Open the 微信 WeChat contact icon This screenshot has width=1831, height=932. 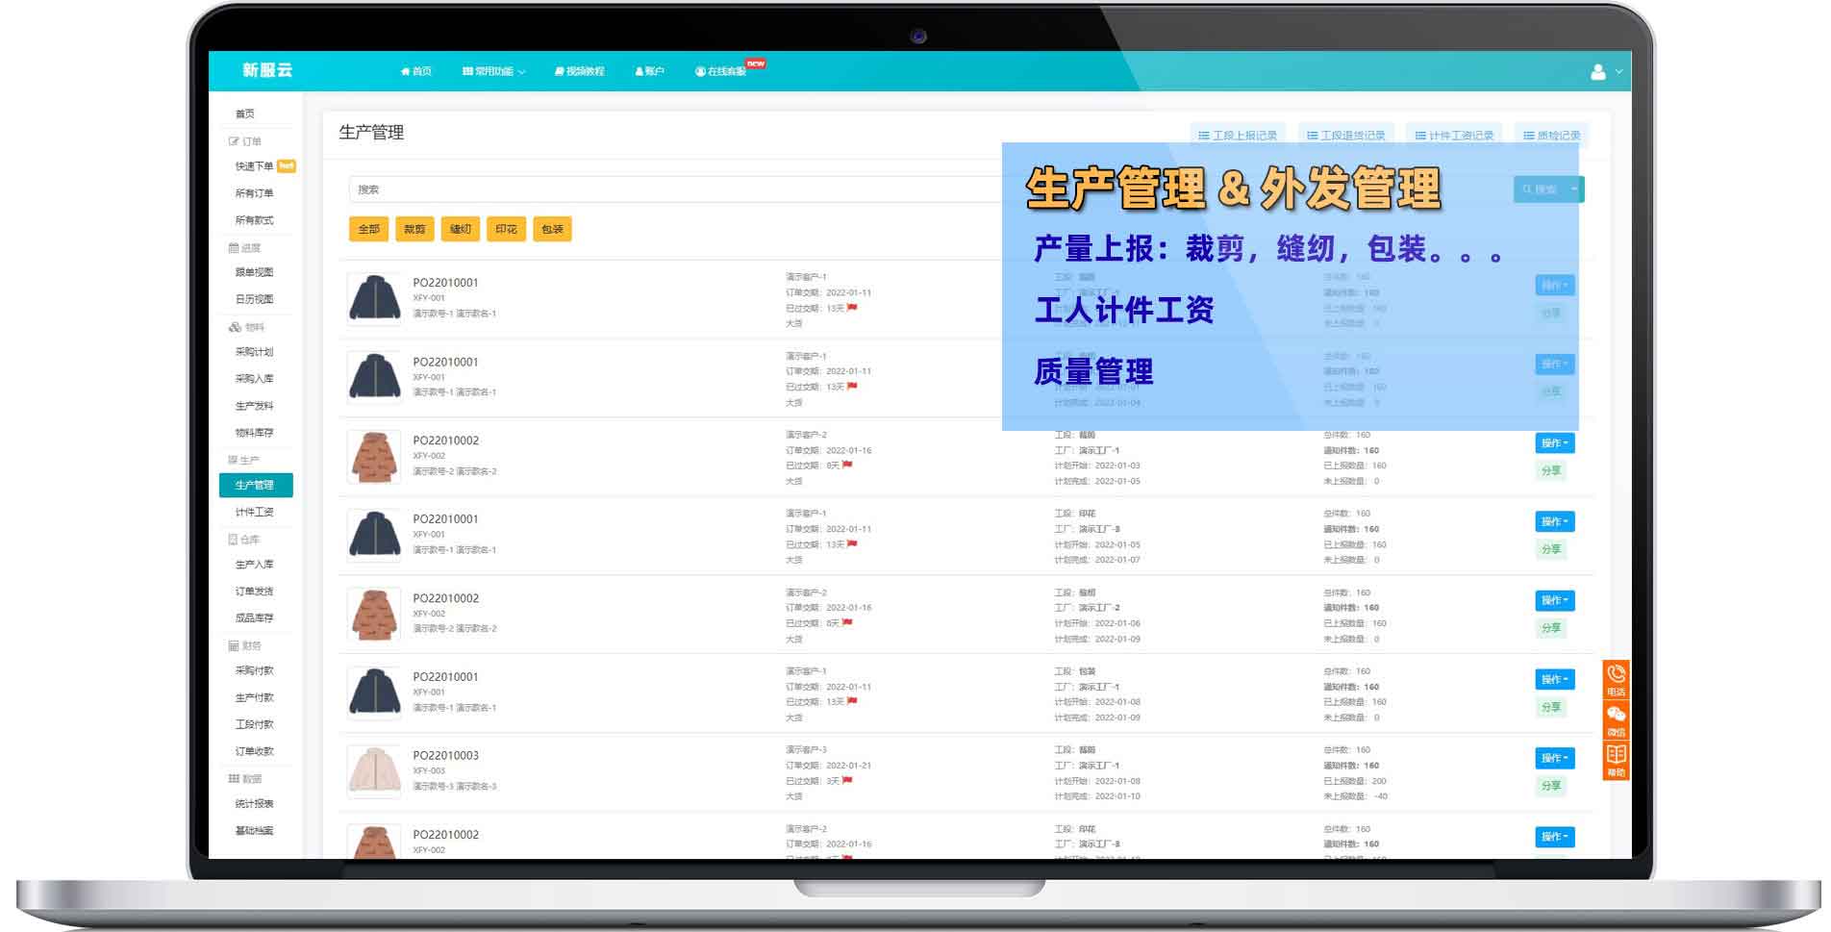(x=1616, y=718)
